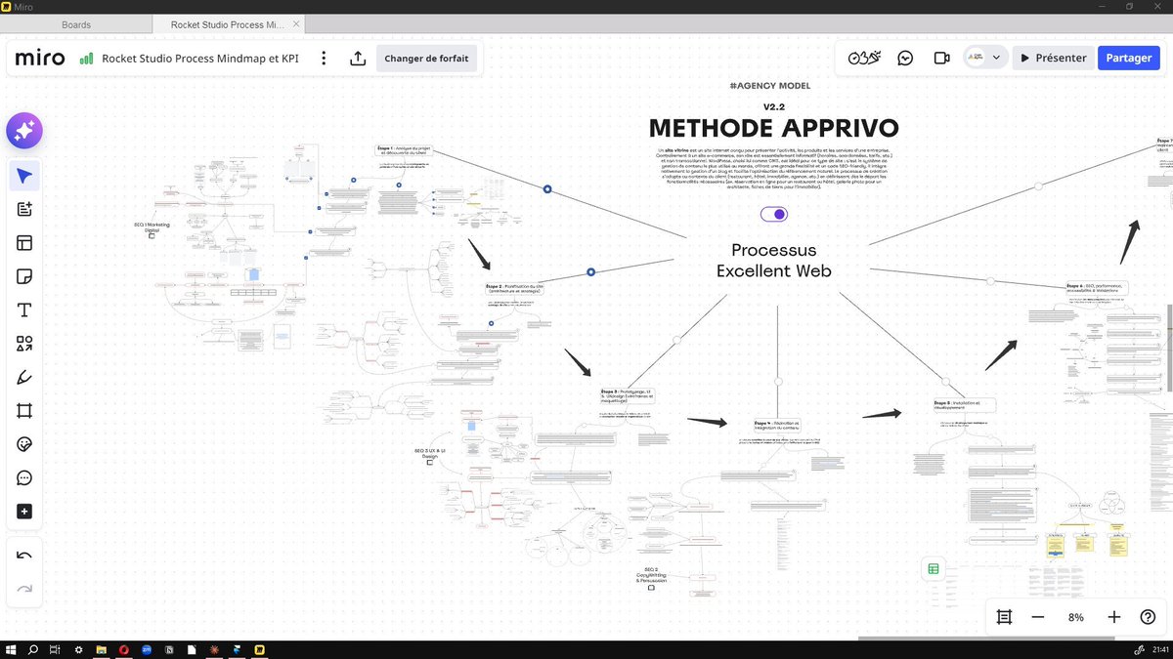1173x659 pixels.
Task: Switch to Rocket Studio Process Mi... tab
Action: (x=231, y=23)
